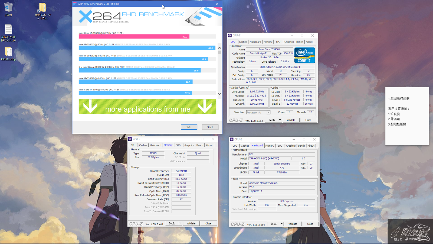The image size is (433, 244).
Task: Click the Southbridge value X79
Action: tap(282, 168)
